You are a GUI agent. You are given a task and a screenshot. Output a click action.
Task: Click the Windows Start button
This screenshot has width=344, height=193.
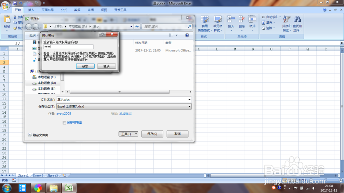pos(7,188)
